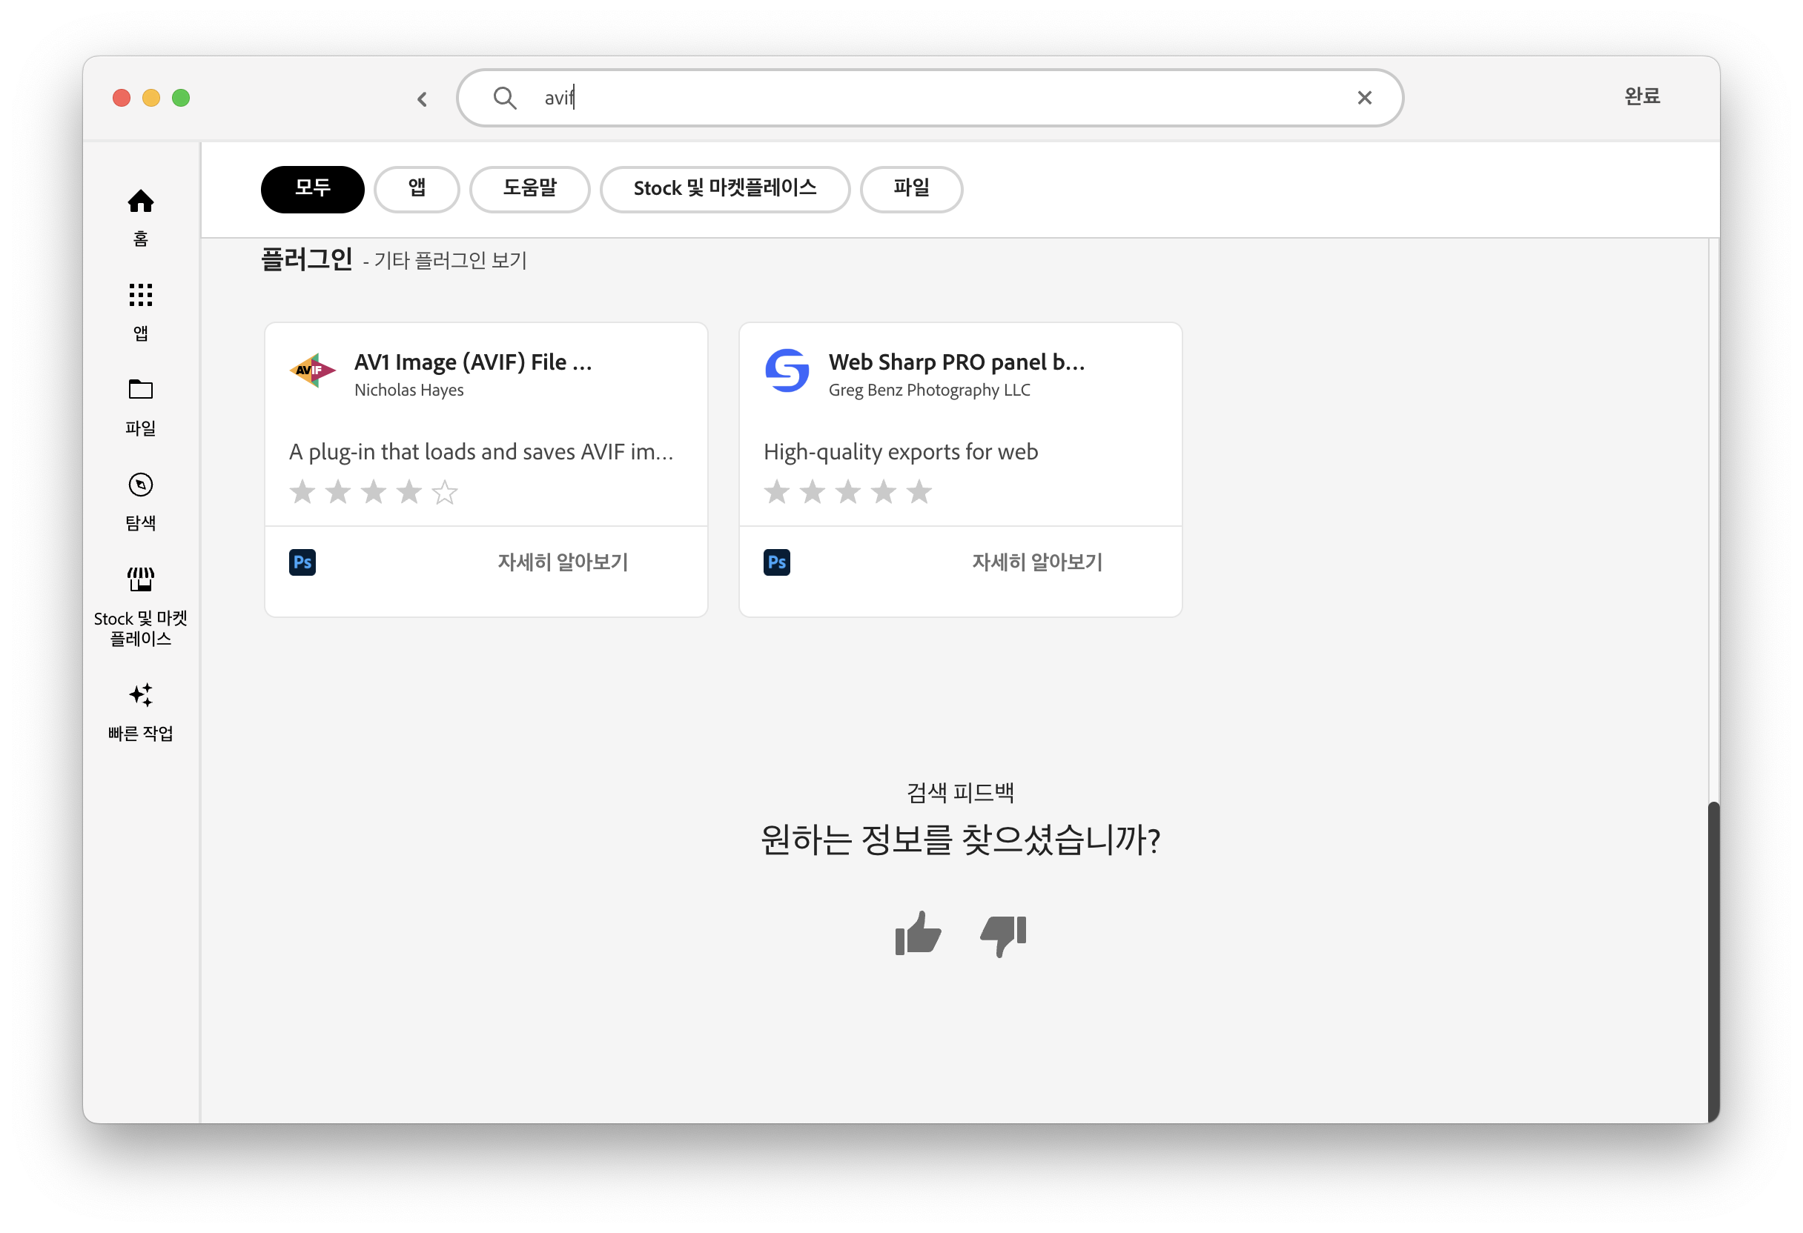
Task: Click 완료 to finish
Action: pos(1642,96)
